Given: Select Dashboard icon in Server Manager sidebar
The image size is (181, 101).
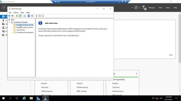Looking at the screenshot, I should [x=3, y=17].
